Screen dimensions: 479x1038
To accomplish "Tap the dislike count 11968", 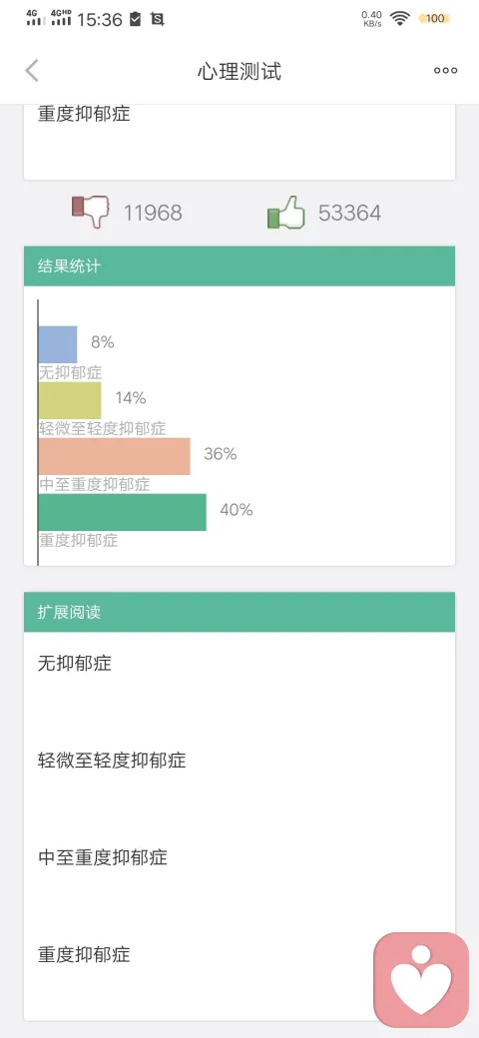I will click(x=153, y=214).
